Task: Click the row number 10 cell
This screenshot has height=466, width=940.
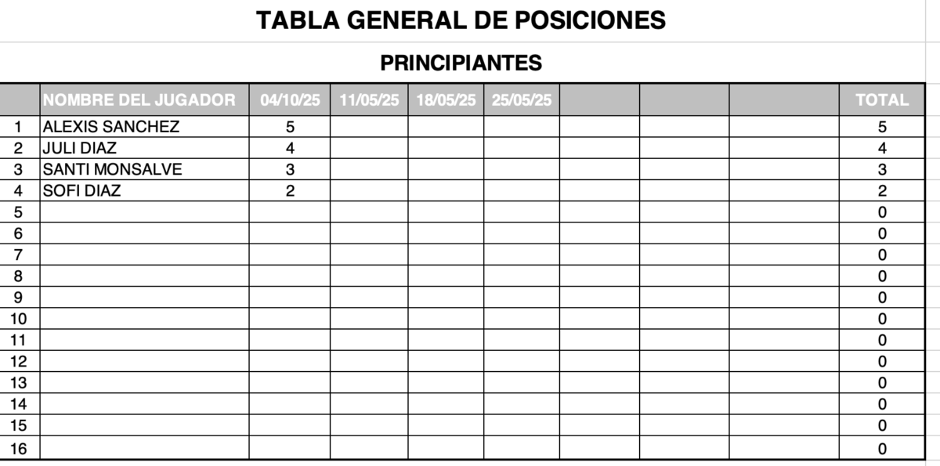Action: coord(20,319)
